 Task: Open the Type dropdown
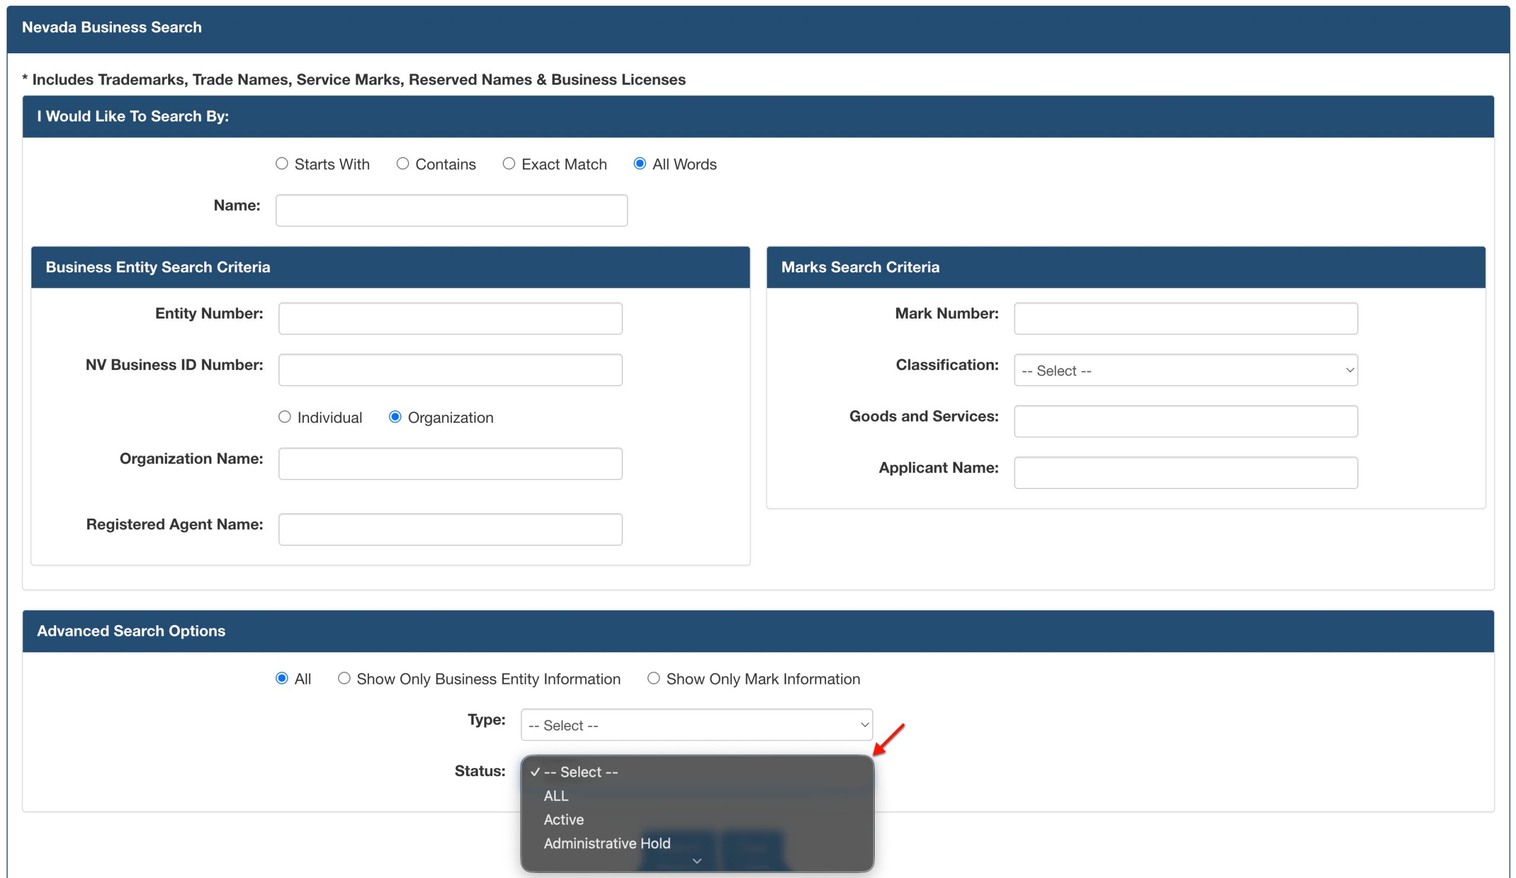[x=696, y=725]
